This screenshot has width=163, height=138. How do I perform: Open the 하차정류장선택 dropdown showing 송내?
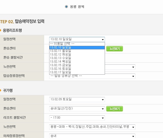[x=92, y=136]
